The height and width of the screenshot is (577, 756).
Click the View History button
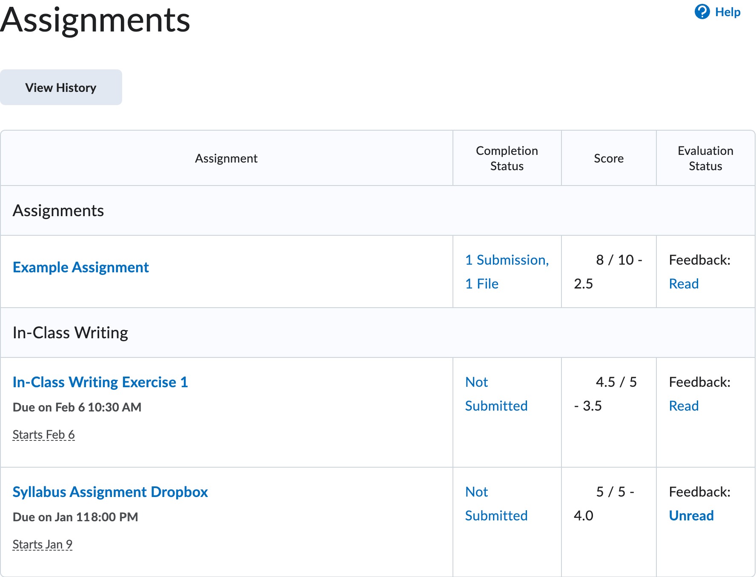(61, 87)
